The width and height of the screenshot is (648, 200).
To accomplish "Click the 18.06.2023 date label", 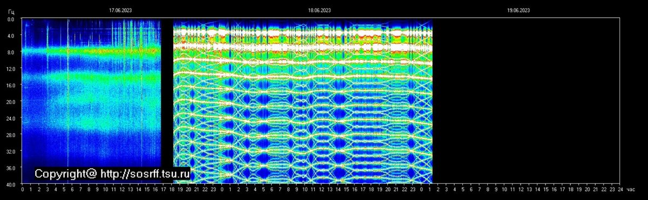I will (320, 10).
